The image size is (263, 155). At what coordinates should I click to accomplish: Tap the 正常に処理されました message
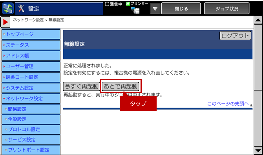[x=88, y=66]
